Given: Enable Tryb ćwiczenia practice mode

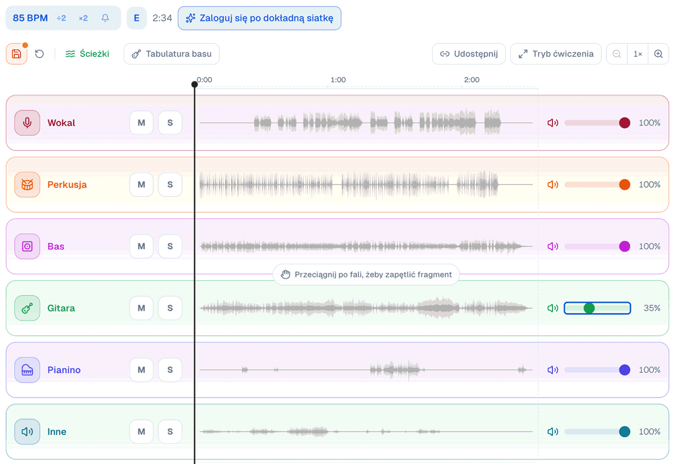Looking at the screenshot, I should (x=556, y=54).
